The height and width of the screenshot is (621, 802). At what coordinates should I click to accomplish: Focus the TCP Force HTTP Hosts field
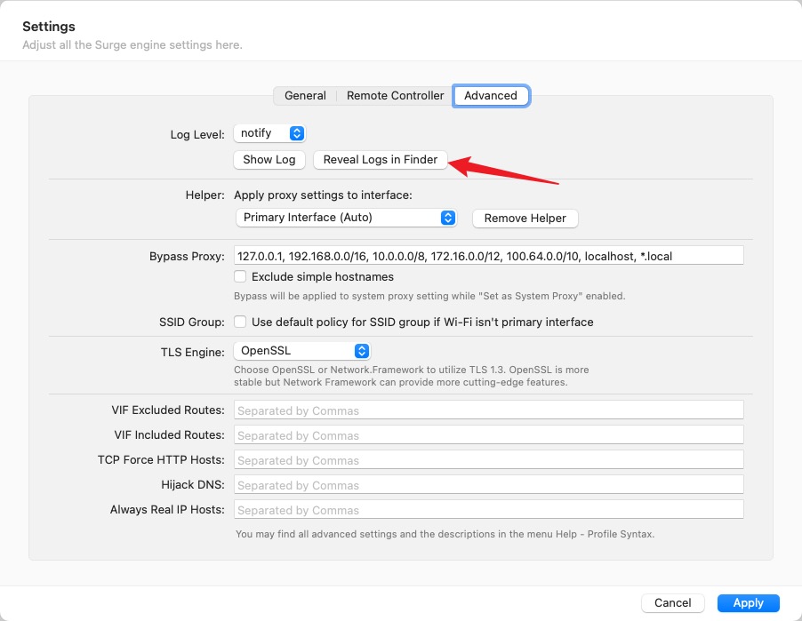[x=488, y=460]
